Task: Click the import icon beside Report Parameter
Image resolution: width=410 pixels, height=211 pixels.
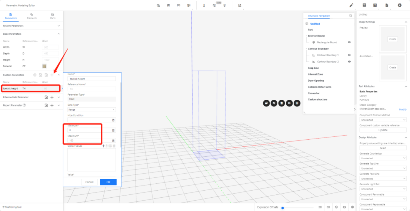Action: [46, 105]
